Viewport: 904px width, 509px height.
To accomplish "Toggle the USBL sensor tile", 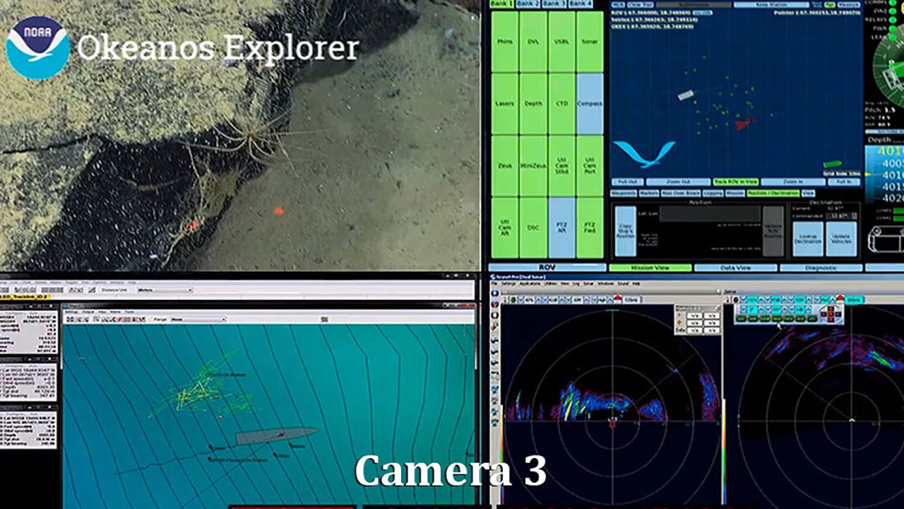I will pos(561,42).
